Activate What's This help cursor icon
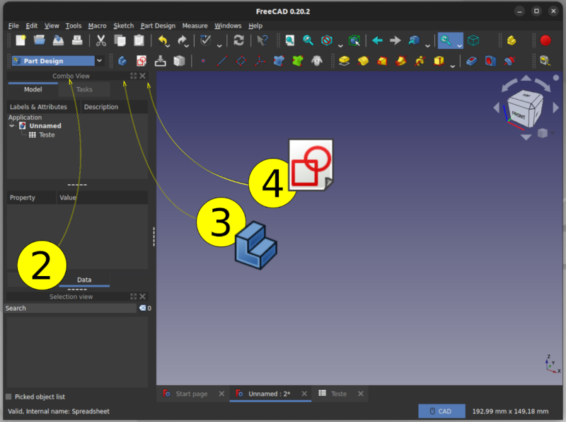The image size is (566, 422). tap(262, 40)
